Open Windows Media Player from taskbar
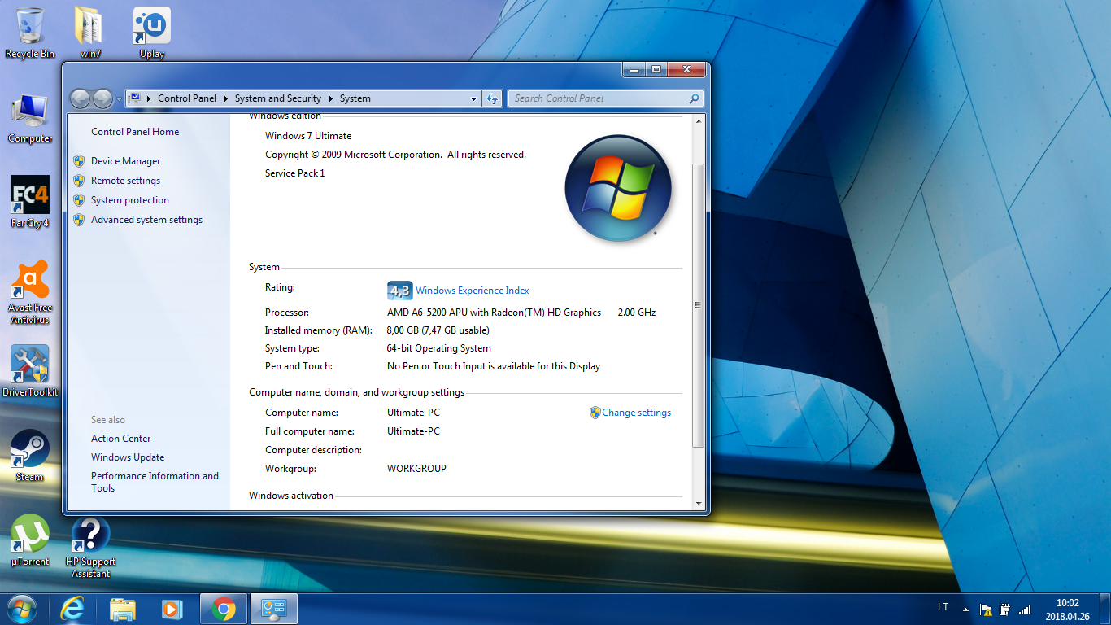The image size is (1111, 625). (x=172, y=609)
